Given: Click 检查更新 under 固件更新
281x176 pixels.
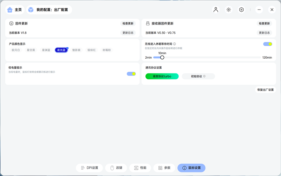Looking at the screenshot, I should click(128, 24).
